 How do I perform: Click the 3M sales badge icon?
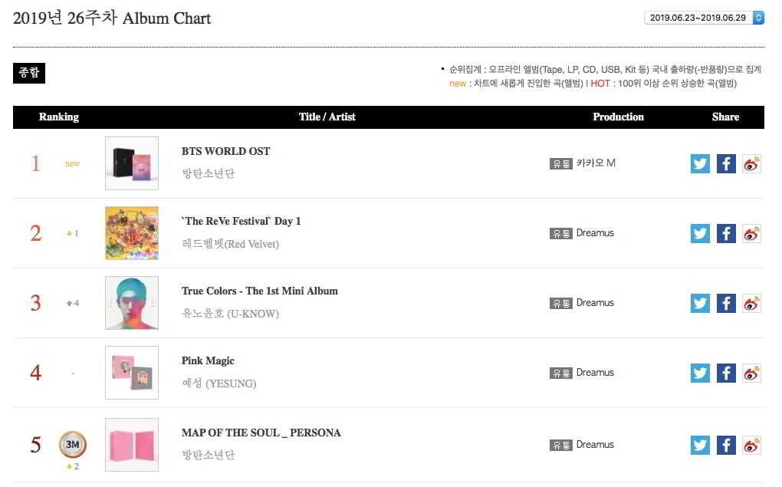click(73, 443)
